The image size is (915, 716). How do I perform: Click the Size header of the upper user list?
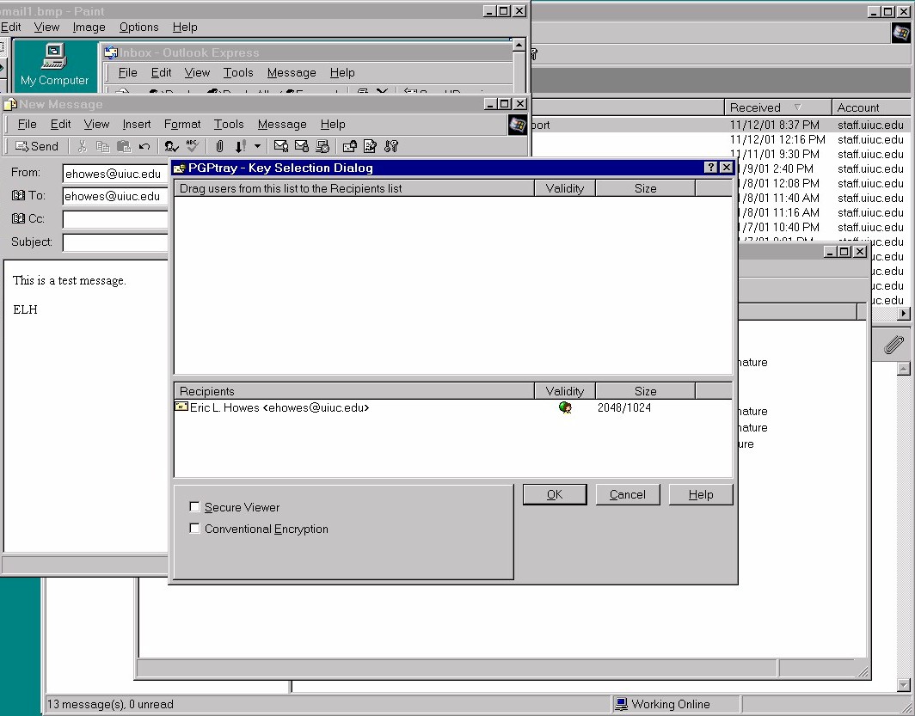pyautogui.click(x=645, y=187)
